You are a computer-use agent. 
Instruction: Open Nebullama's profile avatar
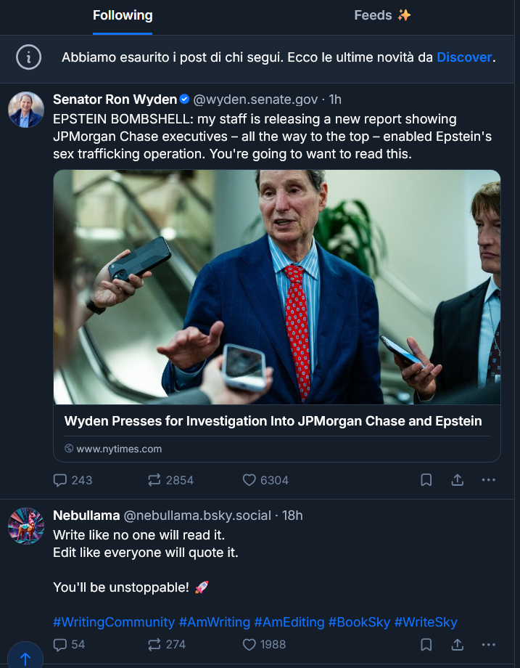(25, 526)
